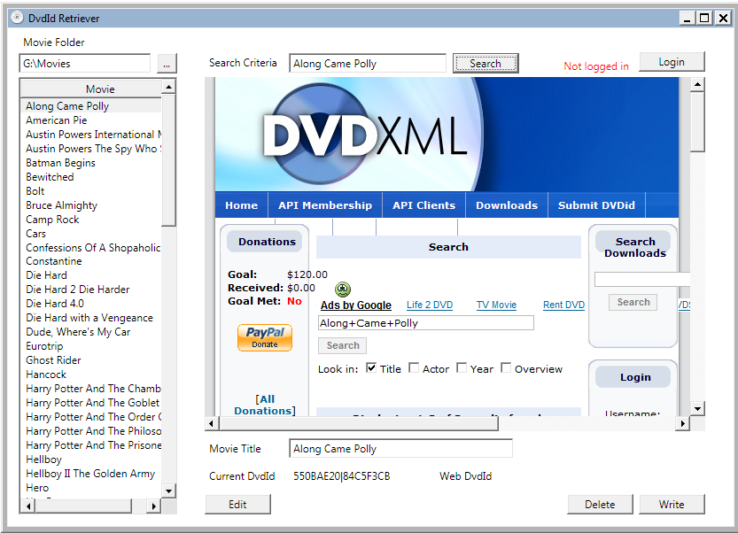
Task: Click the movie list scroll right arrow
Action: tap(153, 506)
